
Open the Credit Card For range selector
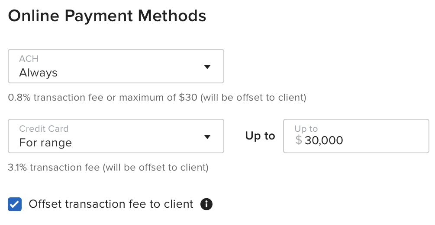coord(116,136)
